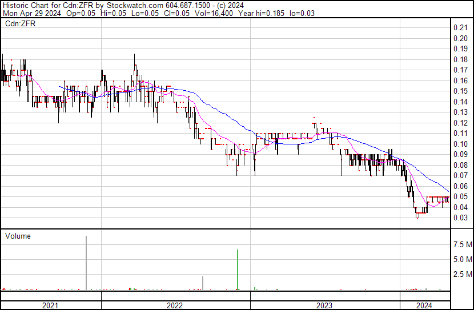Image resolution: width=474 pixels, height=310 pixels.
Task: Click the 7.5 M volume axis label
Action: pos(461,245)
